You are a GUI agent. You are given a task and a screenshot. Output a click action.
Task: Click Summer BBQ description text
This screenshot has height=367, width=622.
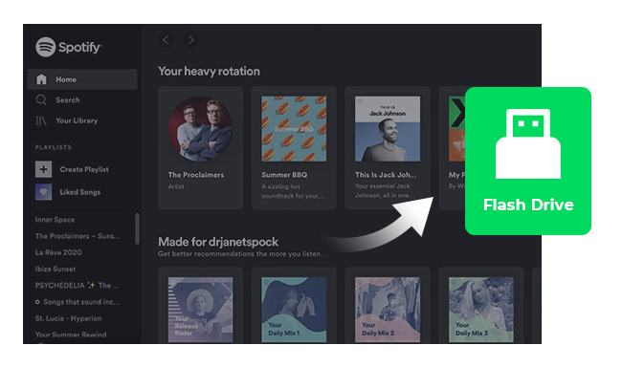click(x=293, y=191)
